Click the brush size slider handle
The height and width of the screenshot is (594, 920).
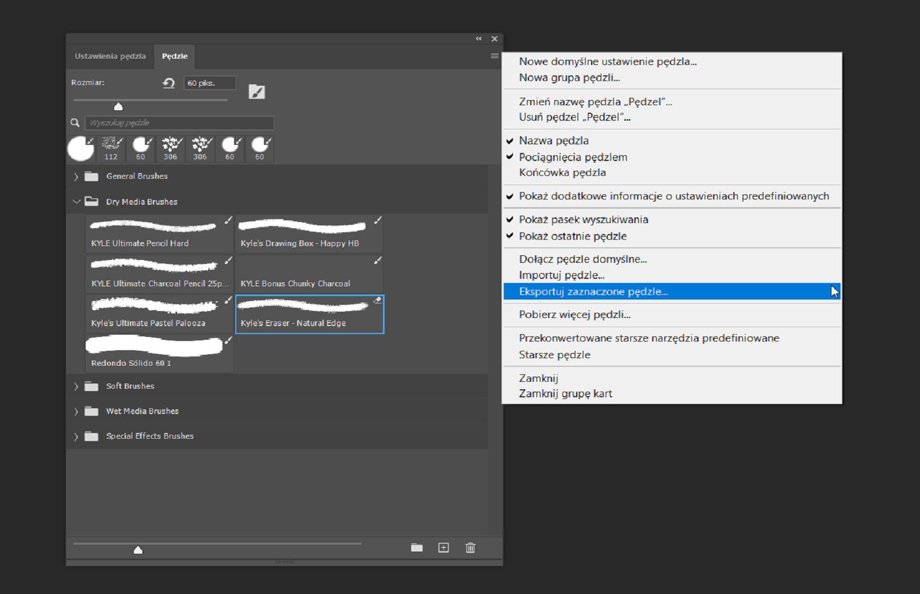tap(118, 106)
